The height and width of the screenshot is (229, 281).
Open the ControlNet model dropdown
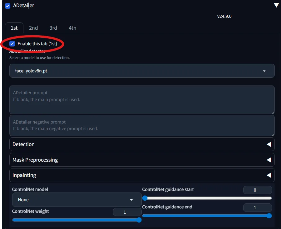tap(77, 200)
